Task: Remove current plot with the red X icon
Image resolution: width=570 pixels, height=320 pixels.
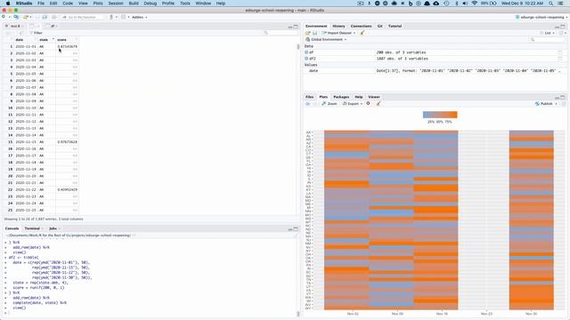Action: pyautogui.click(x=368, y=104)
